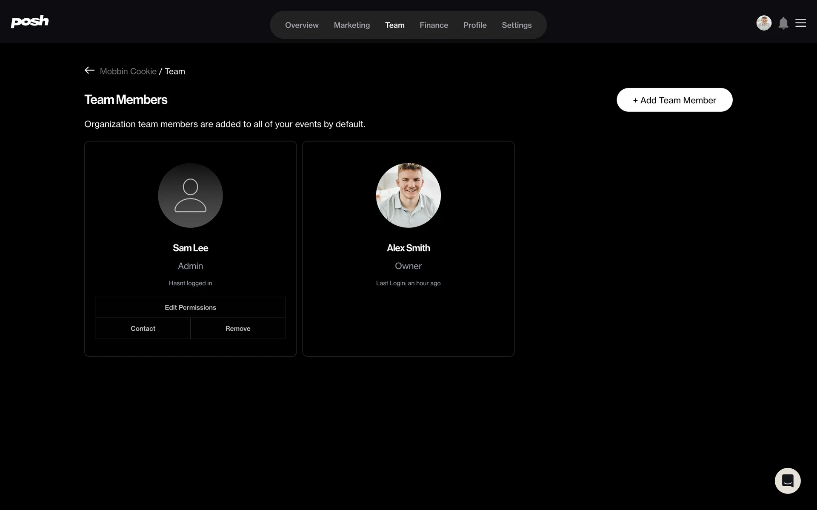Open the notifications bell
Viewport: 817px width, 510px height.
coord(783,23)
